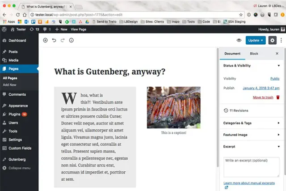Toggle the settings gear sidebar
The height and width of the screenshot is (191, 286).
click(x=272, y=40)
